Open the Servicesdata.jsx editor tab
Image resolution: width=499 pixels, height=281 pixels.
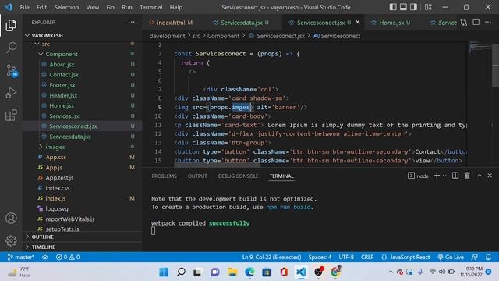pos(241,23)
